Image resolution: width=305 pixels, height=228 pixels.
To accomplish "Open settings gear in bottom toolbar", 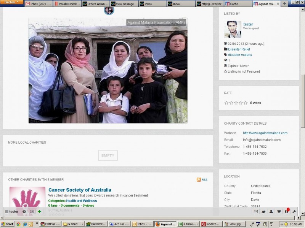I will pyautogui.click(x=24, y=212).
